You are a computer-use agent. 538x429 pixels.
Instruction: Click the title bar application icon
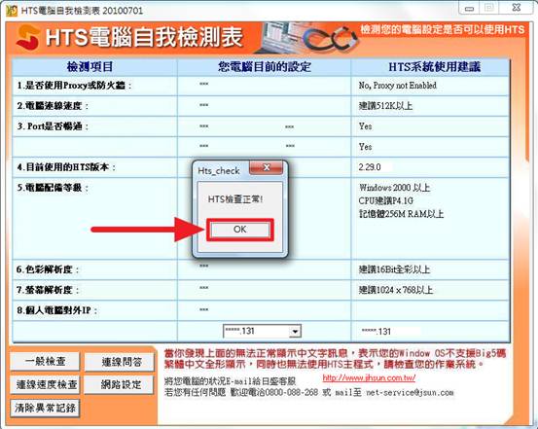12,11
